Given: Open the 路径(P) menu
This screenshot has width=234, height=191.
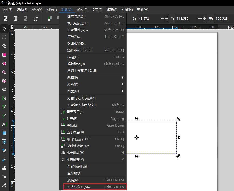Looking at the screenshot, I should click(x=82, y=10).
